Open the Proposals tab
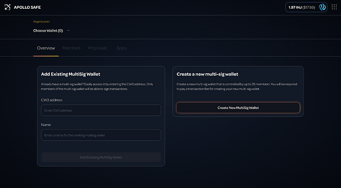 tap(97, 48)
